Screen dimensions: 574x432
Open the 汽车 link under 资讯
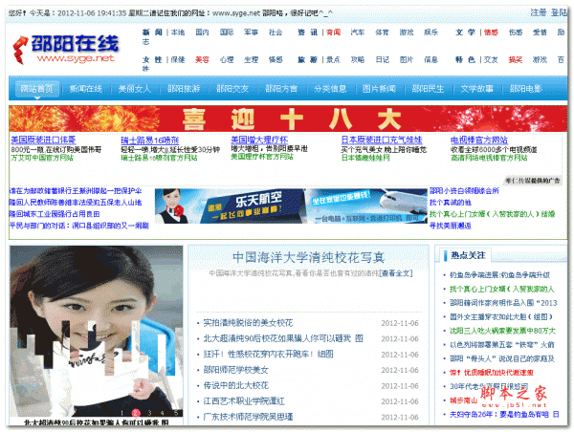tap(357, 32)
